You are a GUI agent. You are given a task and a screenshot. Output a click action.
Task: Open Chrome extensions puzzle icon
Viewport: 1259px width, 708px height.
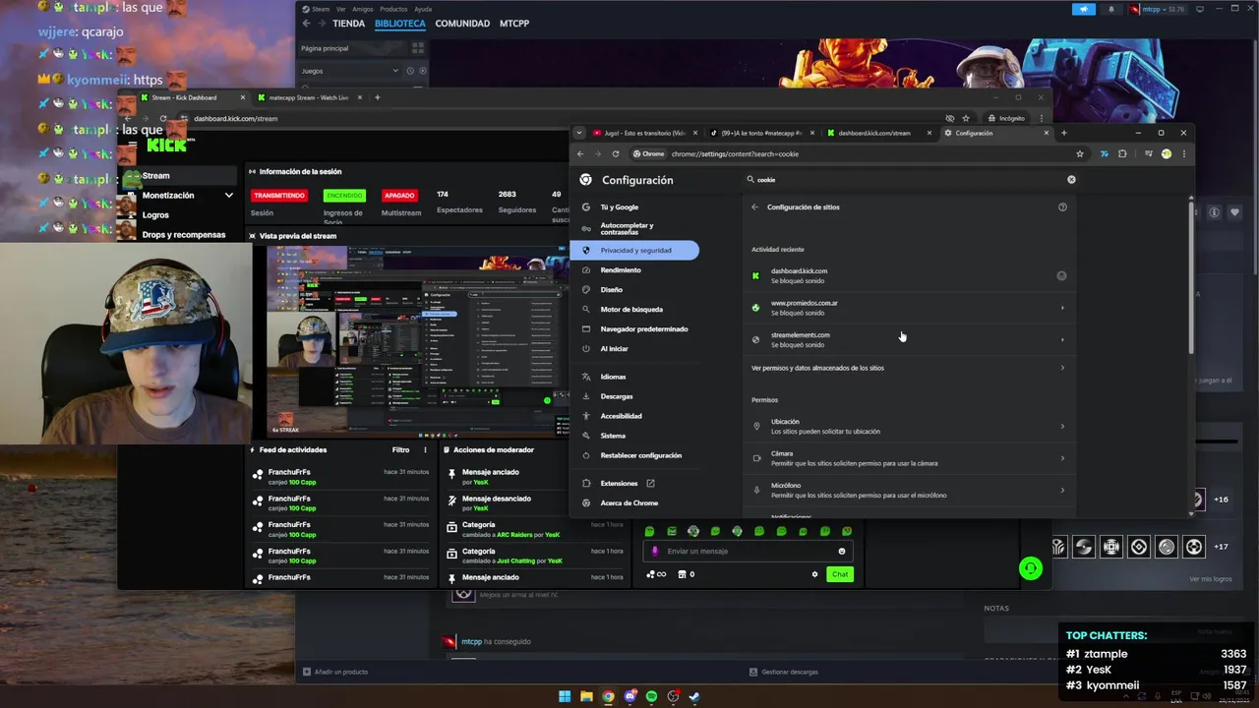(x=1122, y=154)
